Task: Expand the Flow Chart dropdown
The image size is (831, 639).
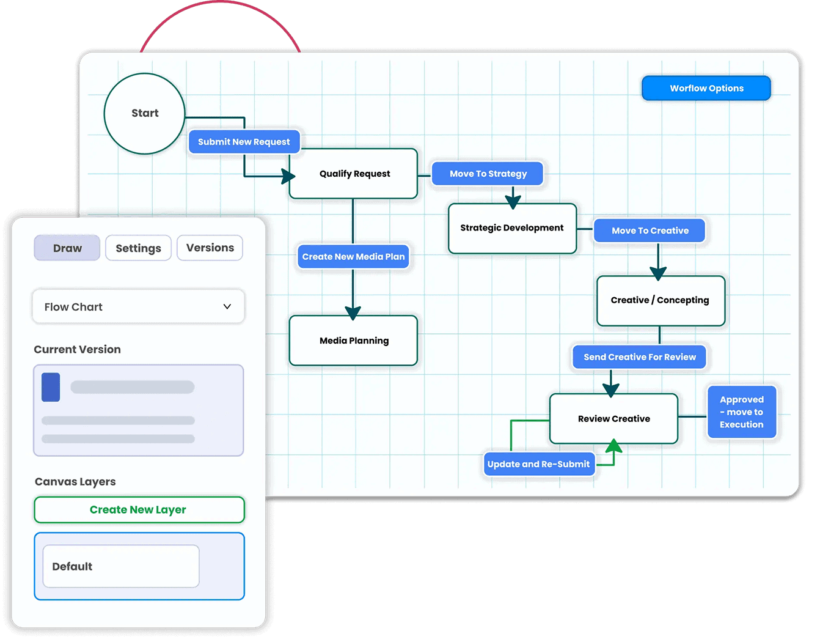Action: [x=138, y=306]
